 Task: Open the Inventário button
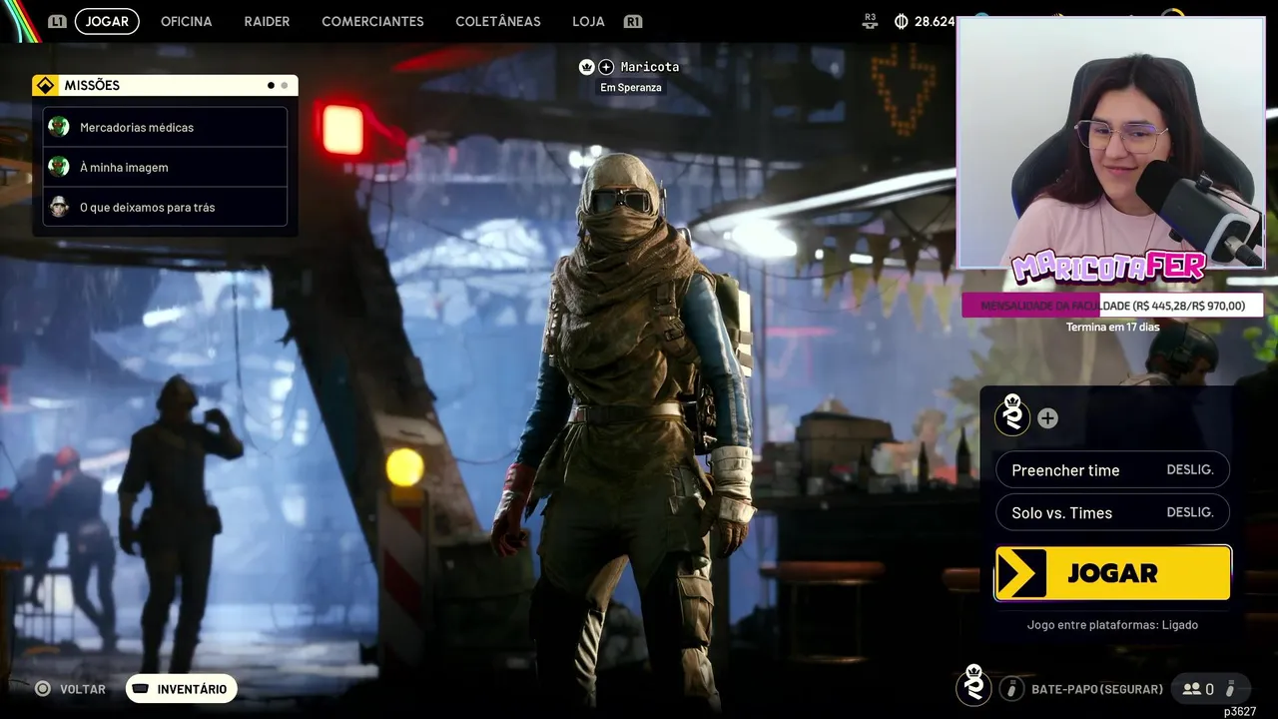pos(182,689)
